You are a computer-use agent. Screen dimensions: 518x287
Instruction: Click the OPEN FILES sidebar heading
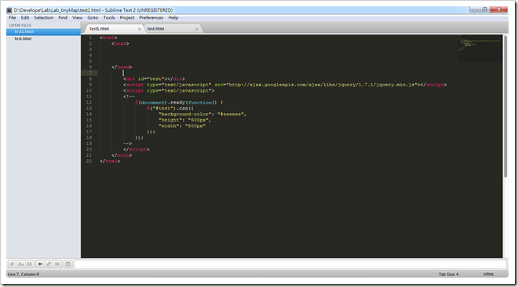(20, 25)
